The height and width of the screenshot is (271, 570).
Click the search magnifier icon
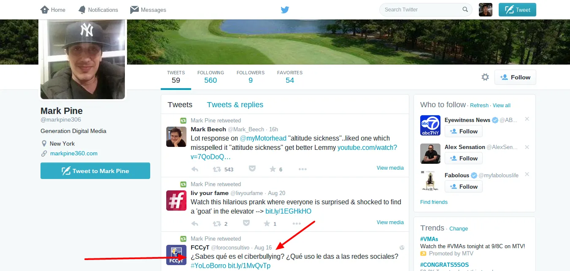click(465, 9)
